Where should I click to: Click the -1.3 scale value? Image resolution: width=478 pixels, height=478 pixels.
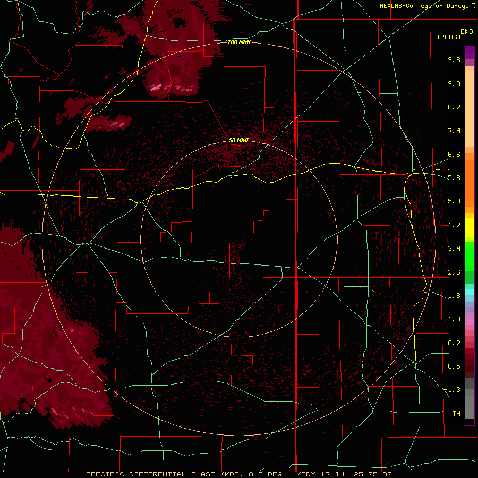pyautogui.click(x=452, y=390)
